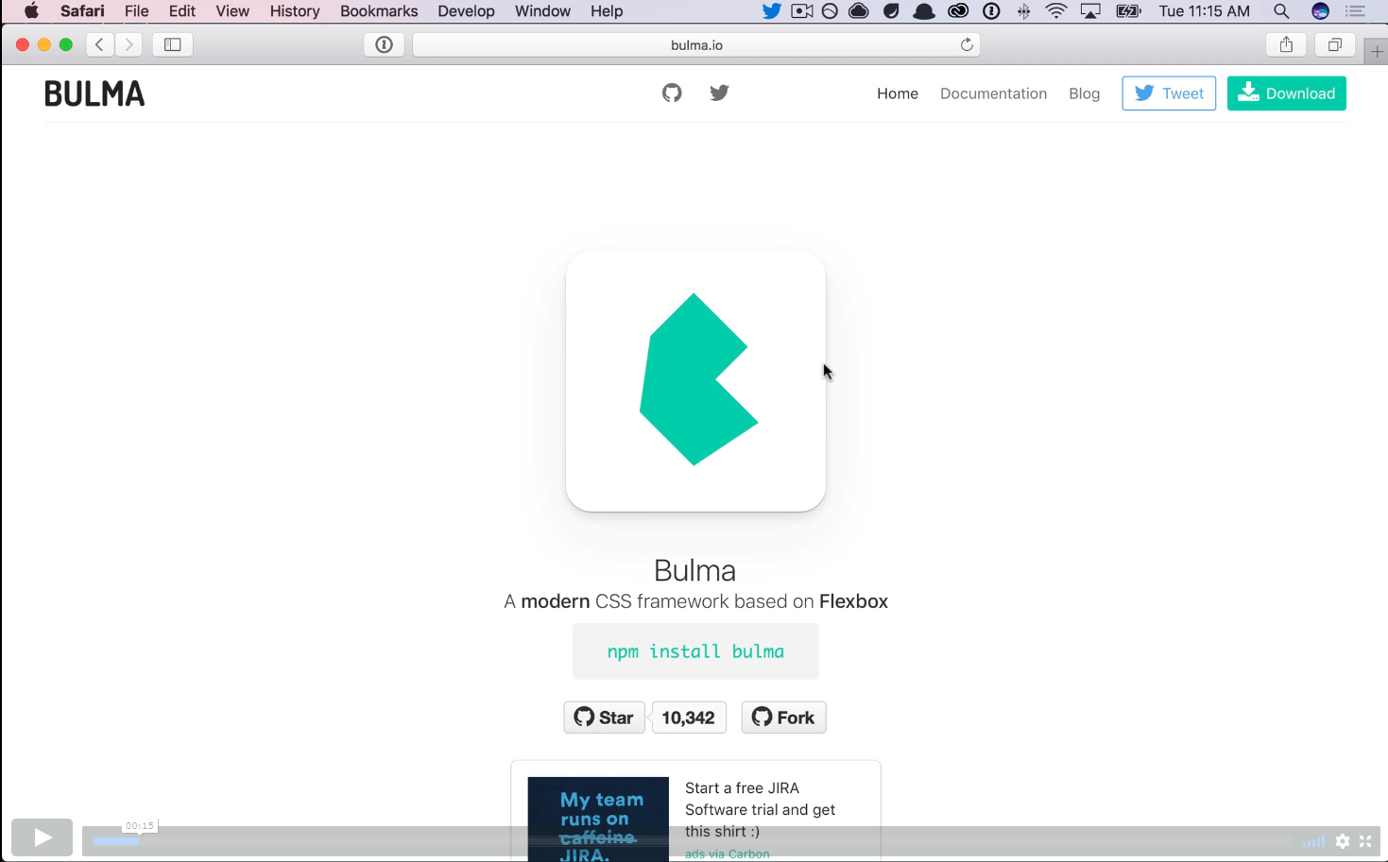Click the BULMA wordmark logo

pyautogui.click(x=94, y=93)
